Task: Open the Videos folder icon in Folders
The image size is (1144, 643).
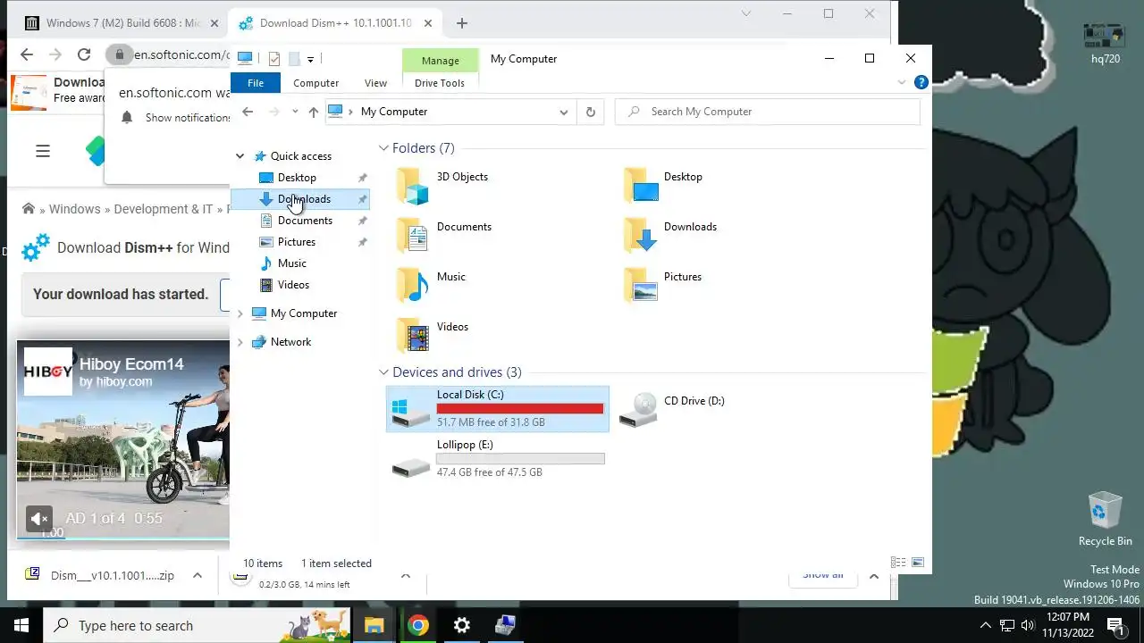Action: (x=413, y=336)
